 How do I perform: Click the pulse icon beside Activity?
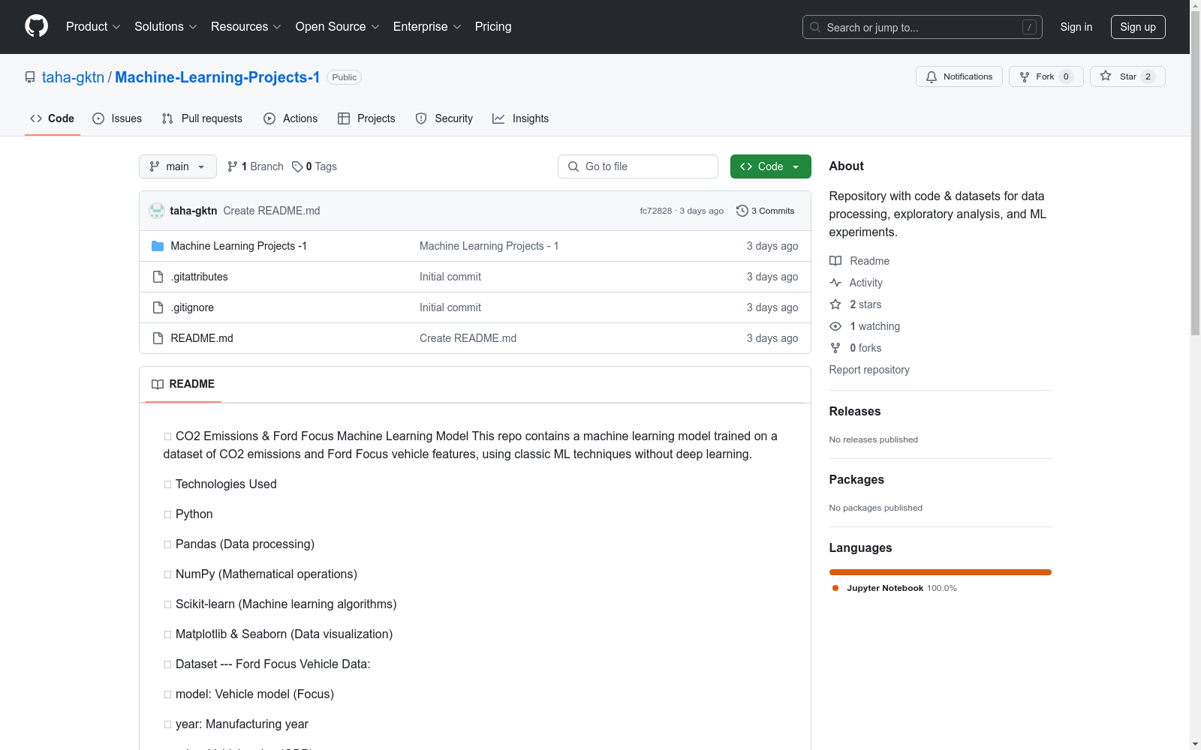835,283
